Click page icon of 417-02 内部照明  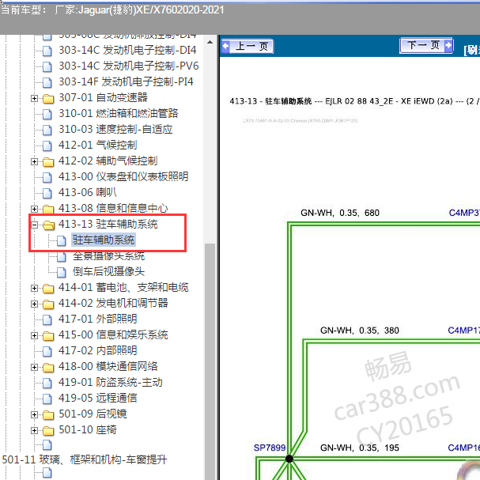(47, 351)
